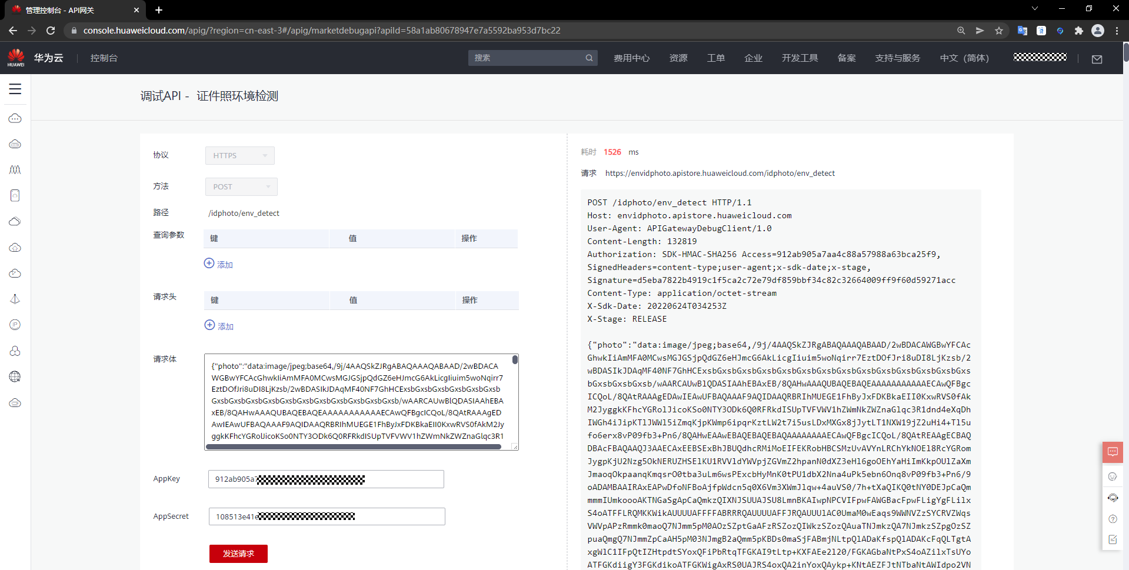Click the plus icon under query parameters
The height and width of the screenshot is (570, 1129).
point(209,264)
